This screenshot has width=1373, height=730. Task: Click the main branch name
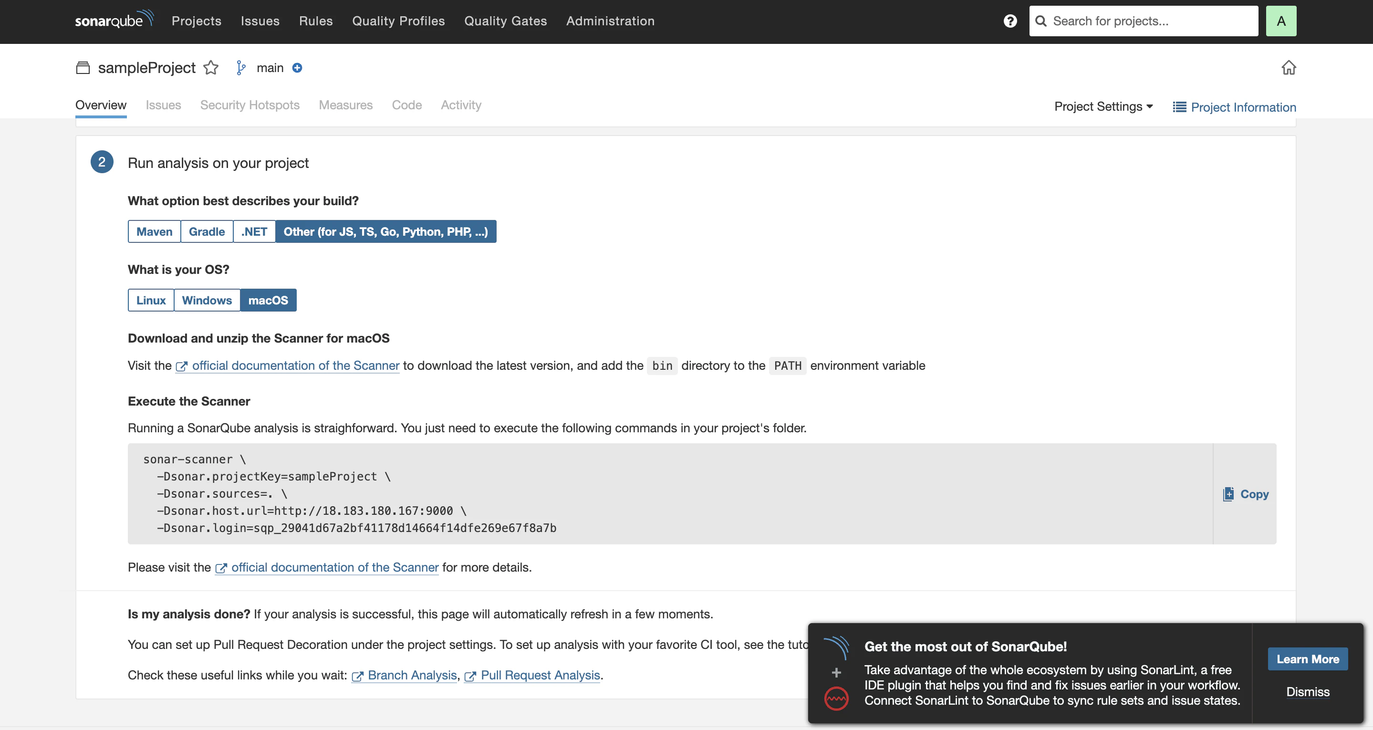coord(270,68)
